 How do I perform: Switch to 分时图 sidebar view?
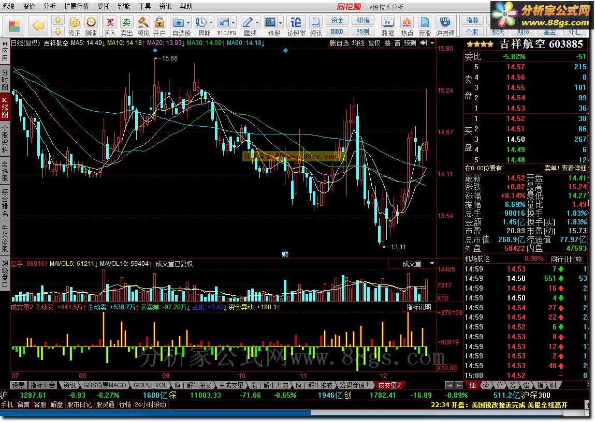tap(5, 79)
